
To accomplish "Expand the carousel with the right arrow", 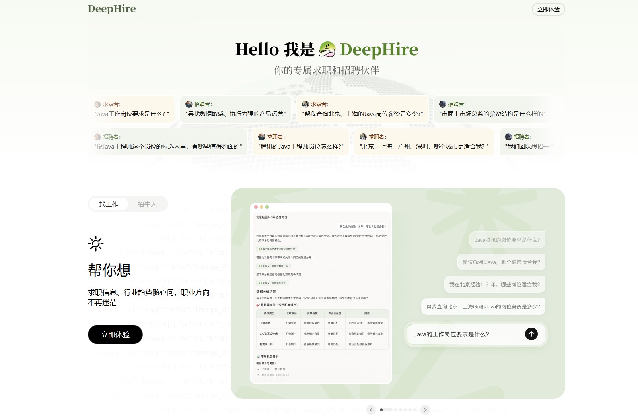I will (x=425, y=410).
